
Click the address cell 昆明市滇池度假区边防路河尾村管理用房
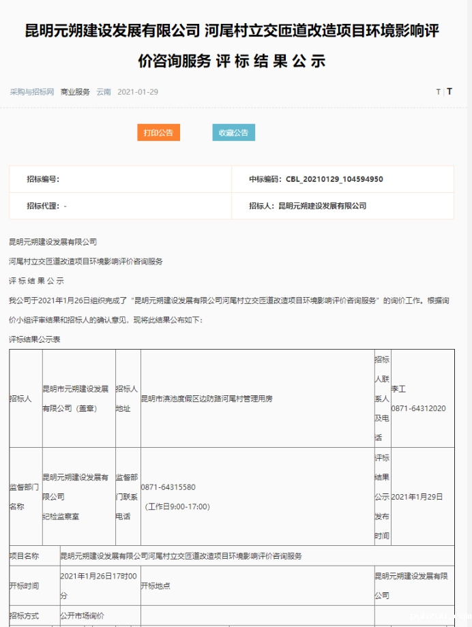(x=207, y=399)
